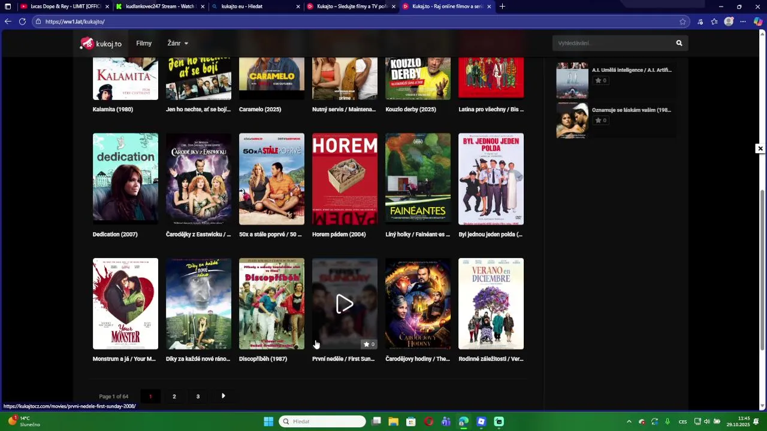This screenshot has width=767, height=431.
Task: Reload the page with refresh icon
Action: click(x=22, y=22)
